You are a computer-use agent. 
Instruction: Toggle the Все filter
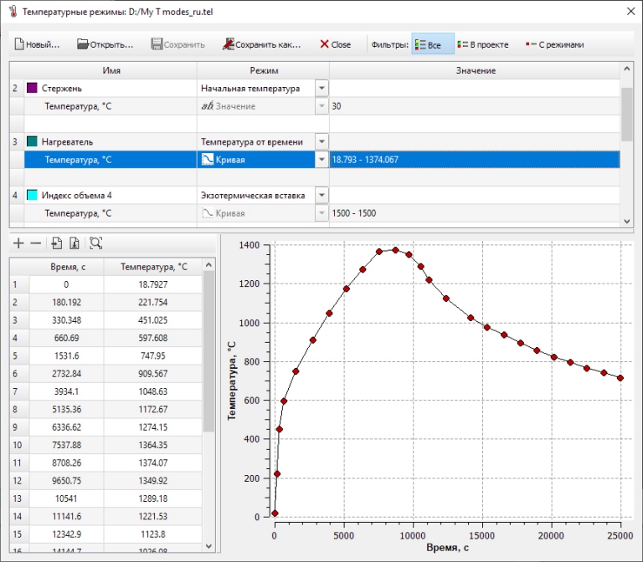coord(432,44)
